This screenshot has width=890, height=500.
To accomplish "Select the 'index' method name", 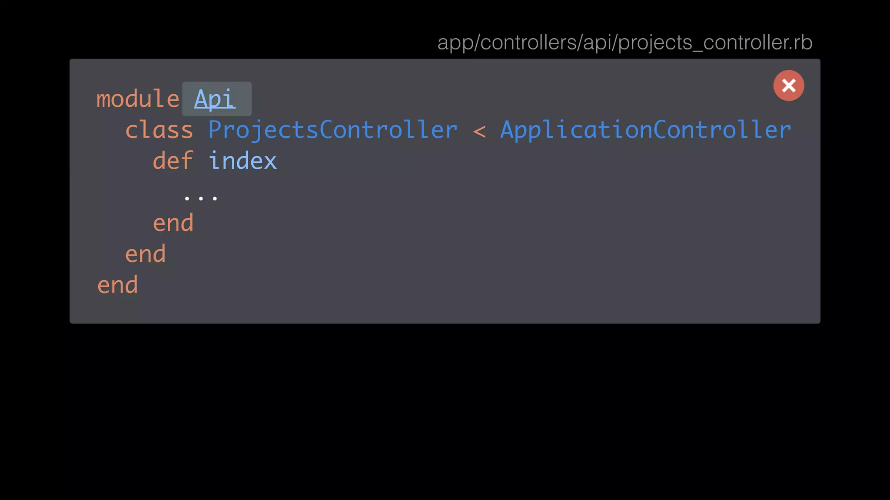I will pyautogui.click(x=242, y=161).
